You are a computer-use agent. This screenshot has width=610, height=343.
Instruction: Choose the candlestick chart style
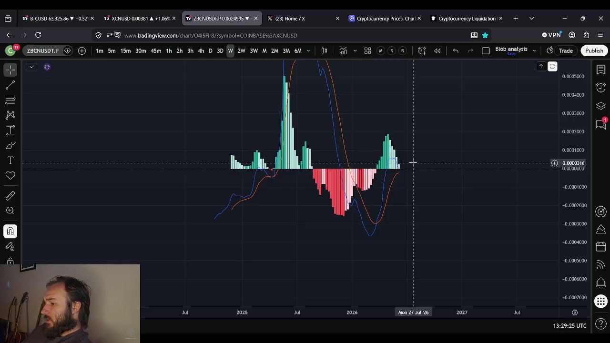point(324,50)
